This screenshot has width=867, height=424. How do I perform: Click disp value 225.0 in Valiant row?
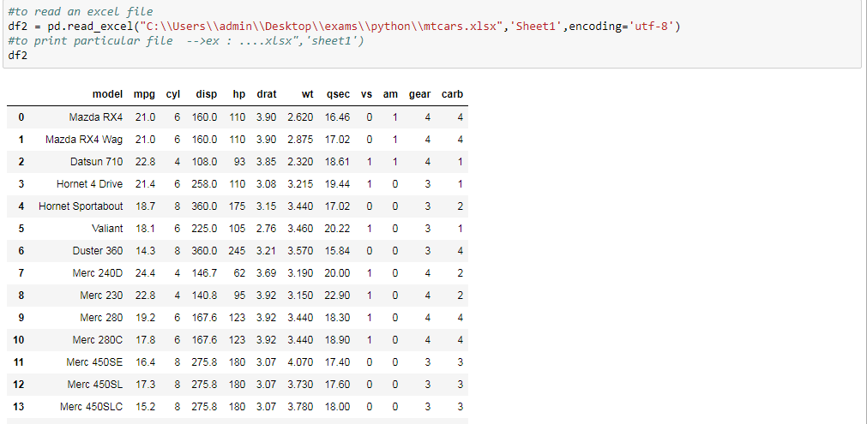pos(205,229)
